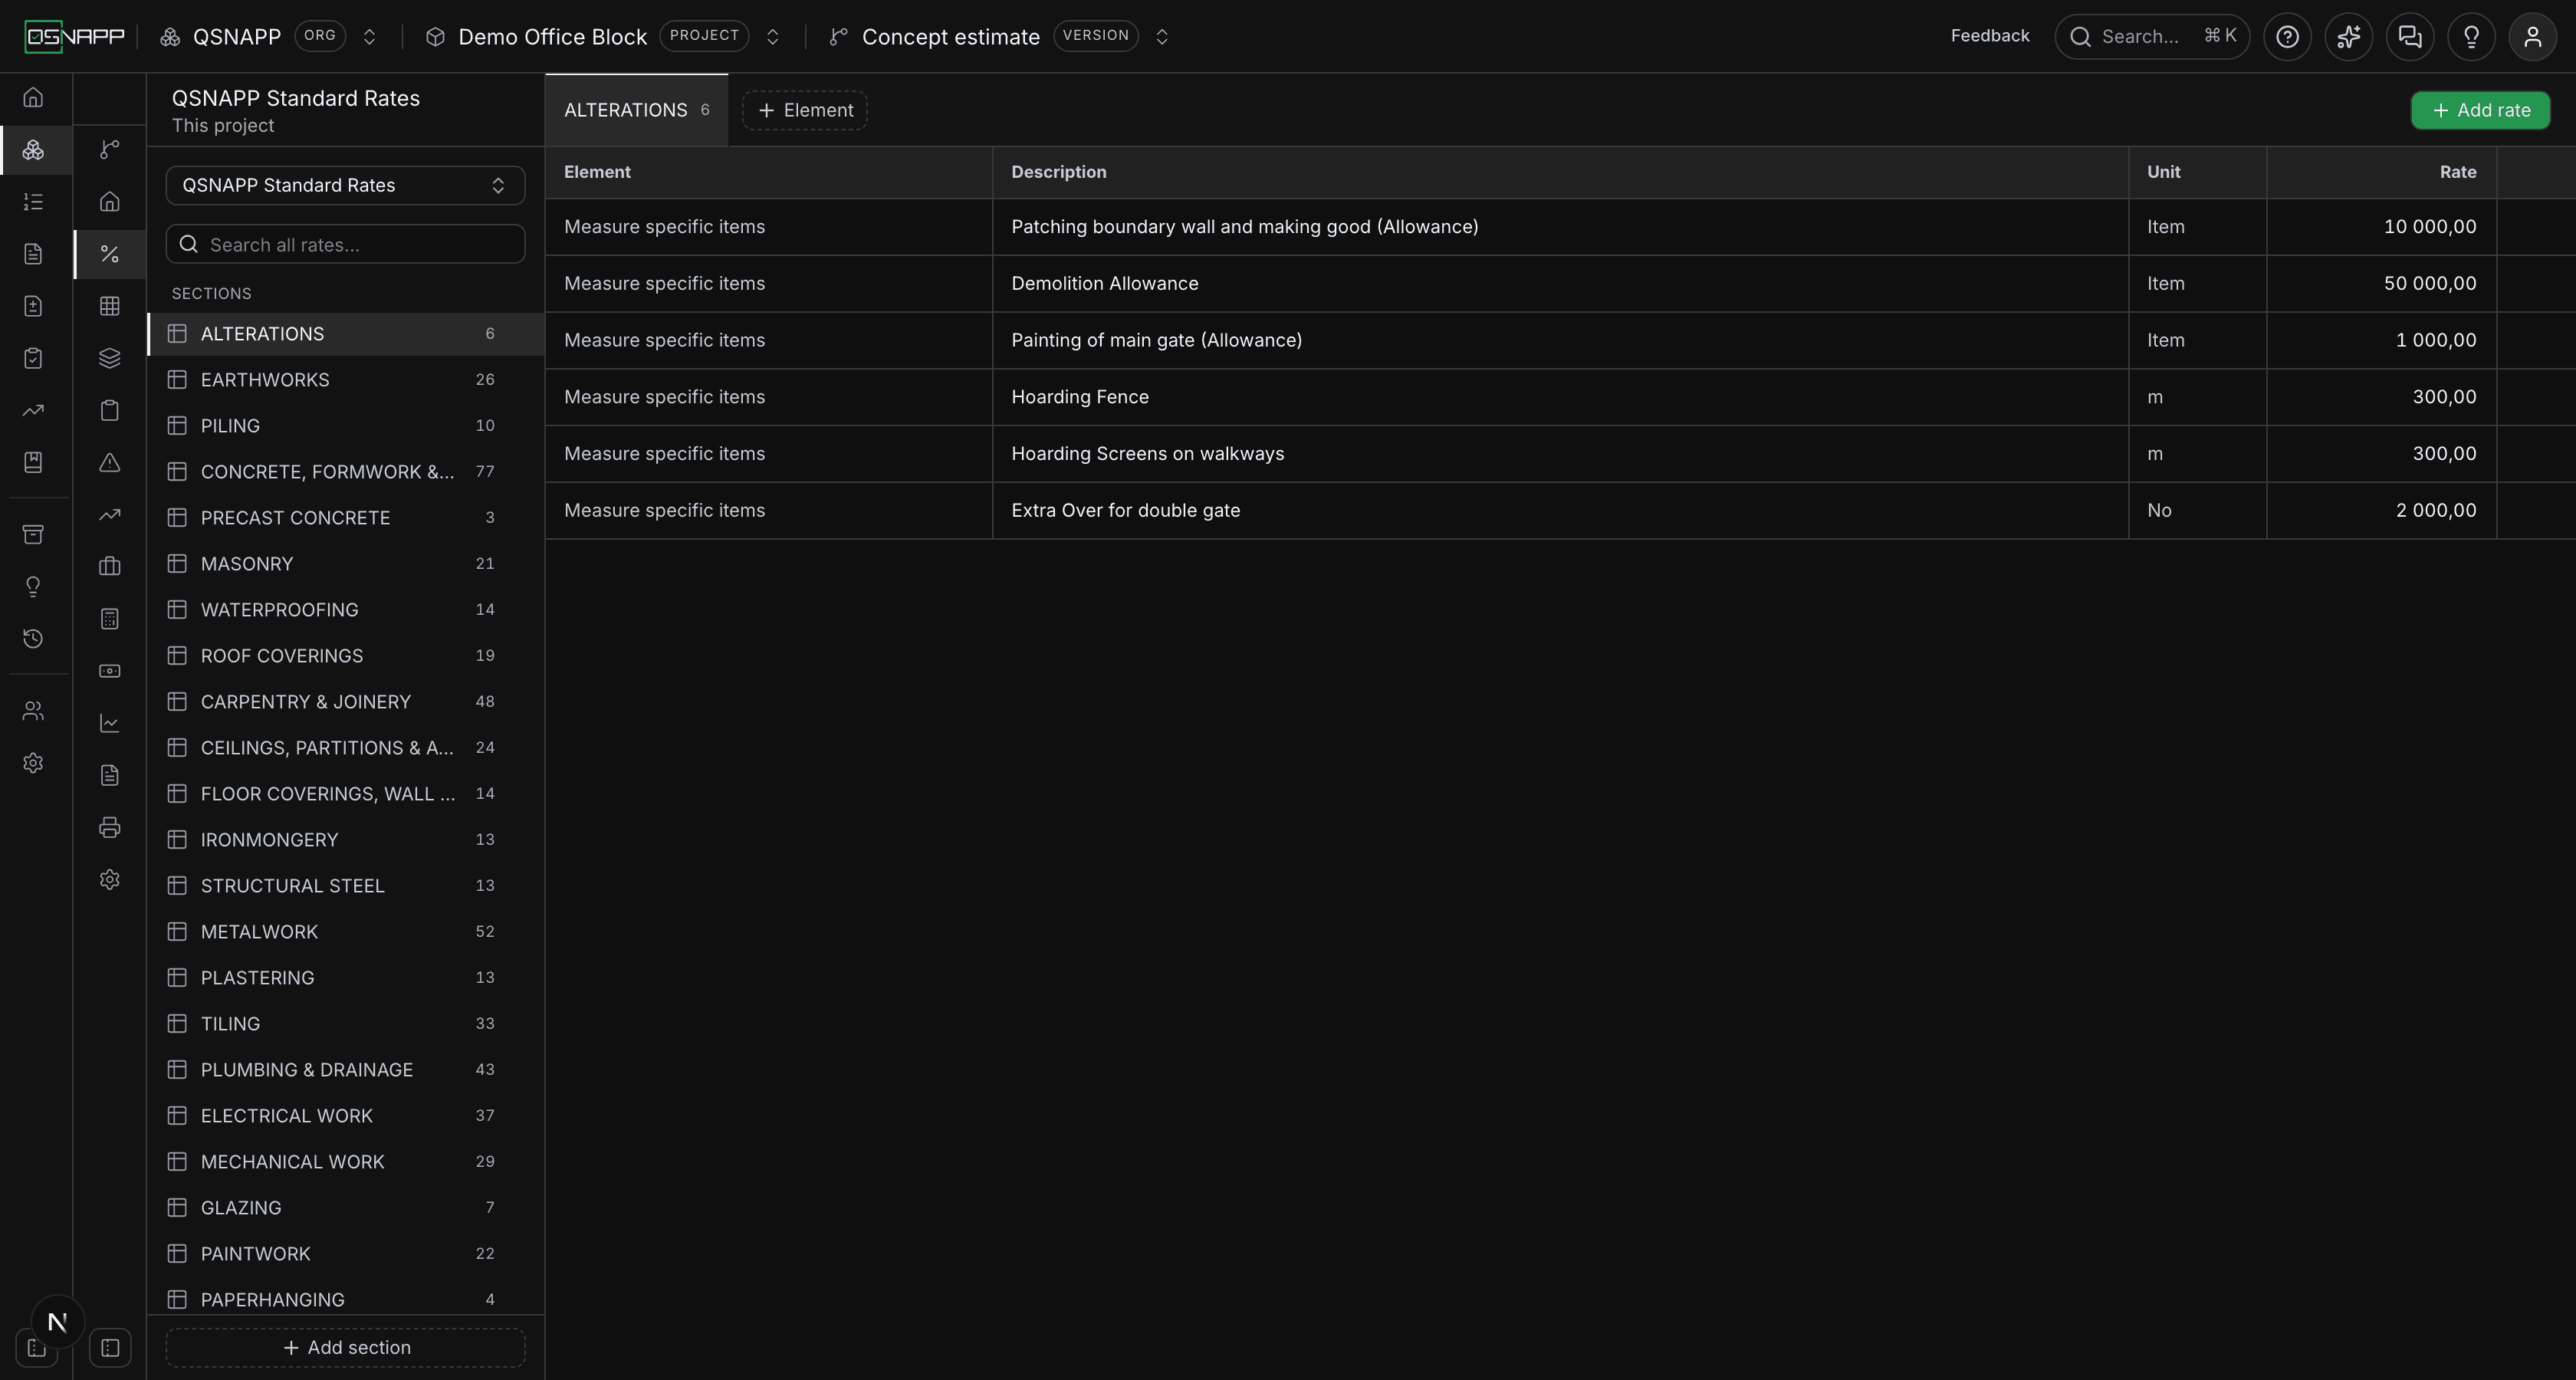Select the STRUCTURAL STEEL section

pos(345,886)
